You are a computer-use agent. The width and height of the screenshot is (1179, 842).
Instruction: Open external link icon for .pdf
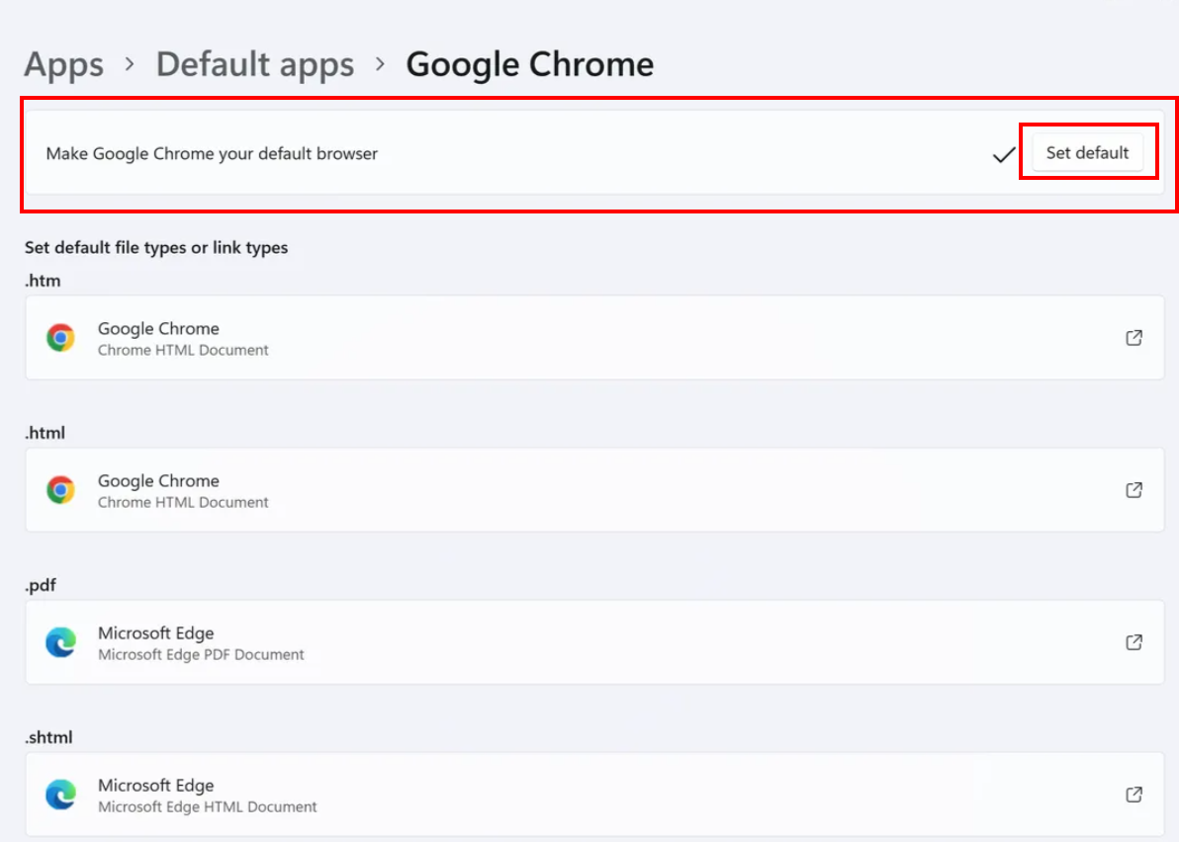(1134, 642)
